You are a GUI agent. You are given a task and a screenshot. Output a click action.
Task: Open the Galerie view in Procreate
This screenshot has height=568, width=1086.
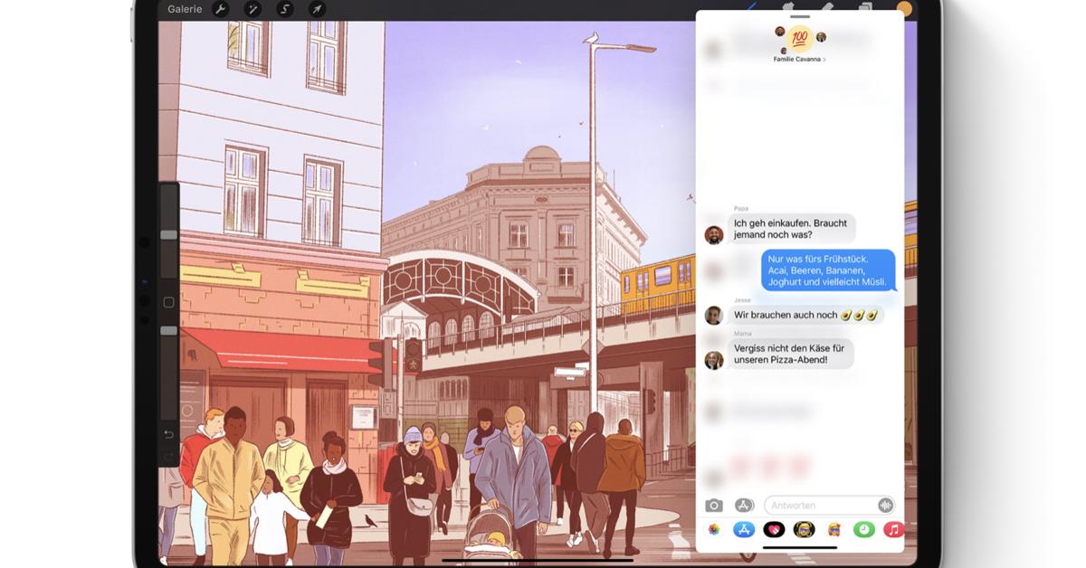(x=185, y=9)
